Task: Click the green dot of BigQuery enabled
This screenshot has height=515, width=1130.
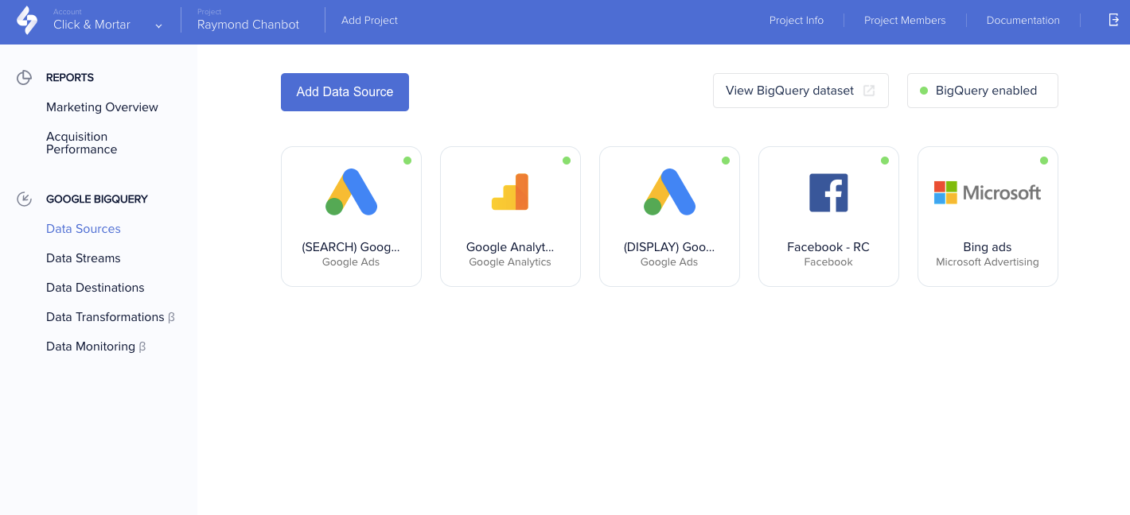Action: click(924, 91)
